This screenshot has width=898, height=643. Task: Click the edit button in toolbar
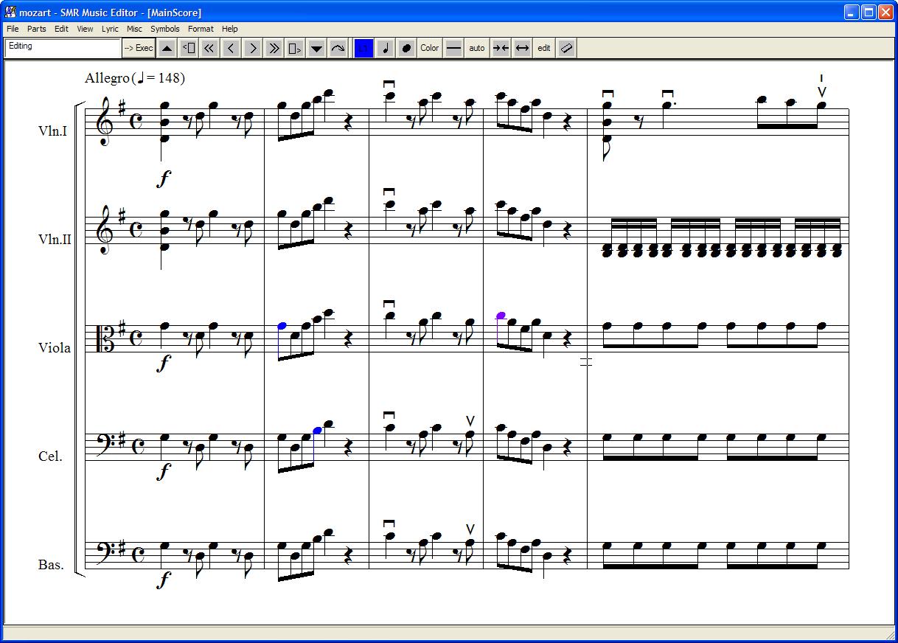(543, 48)
